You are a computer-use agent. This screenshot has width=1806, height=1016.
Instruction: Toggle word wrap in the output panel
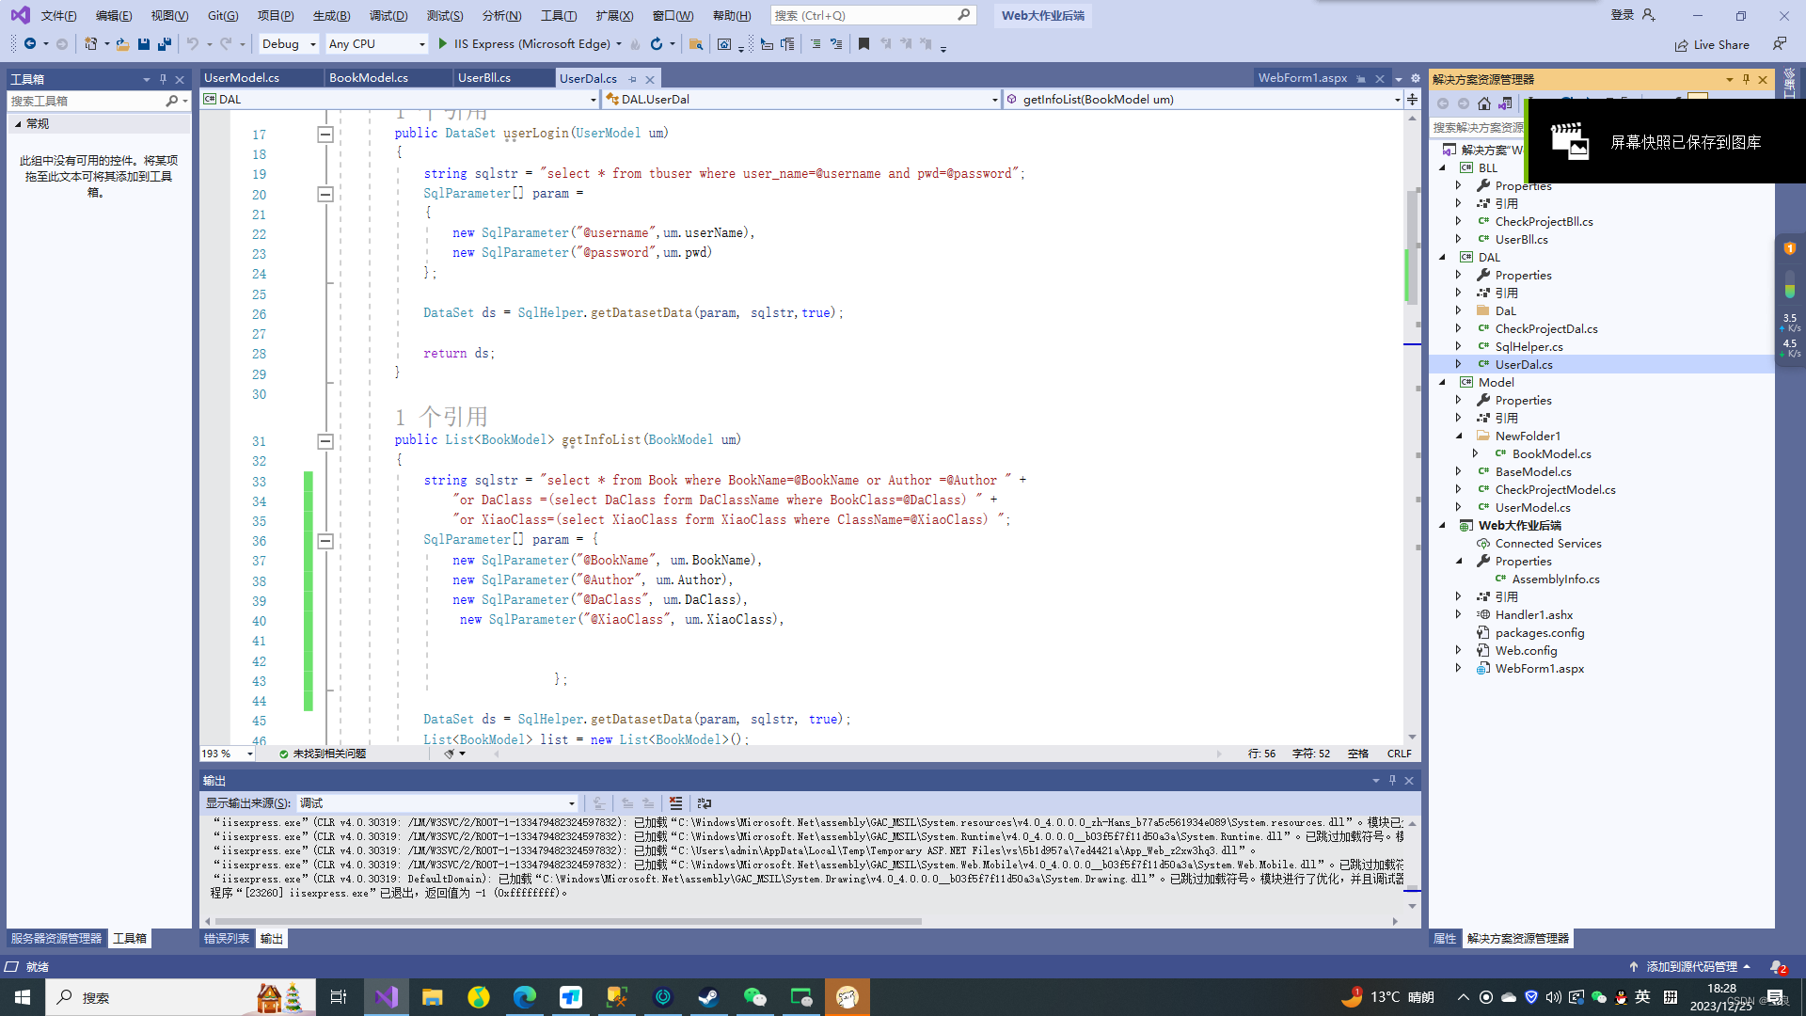(705, 803)
